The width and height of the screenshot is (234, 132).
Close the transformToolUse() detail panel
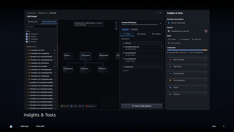[160, 23]
